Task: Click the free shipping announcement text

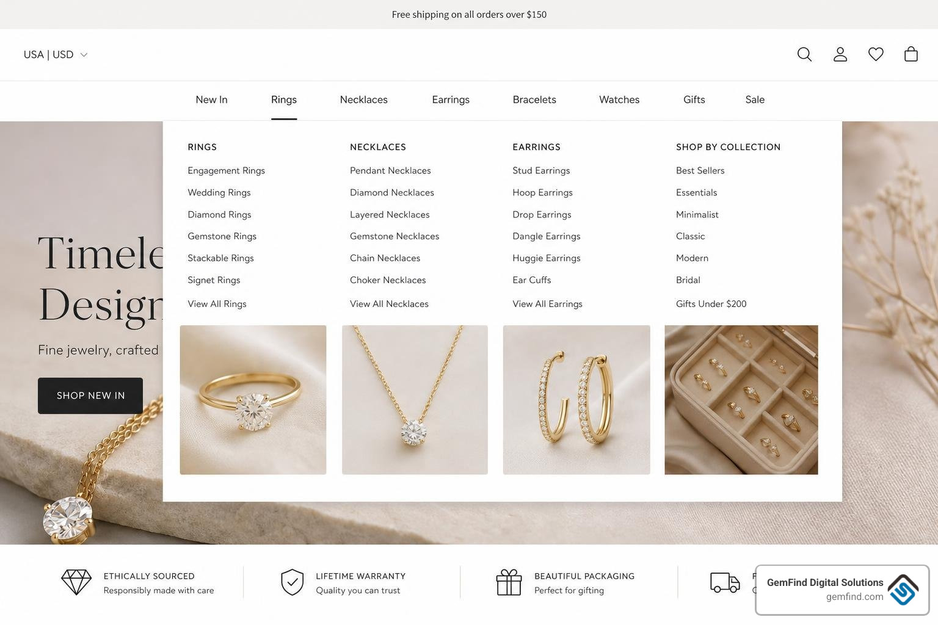Action: tap(469, 15)
